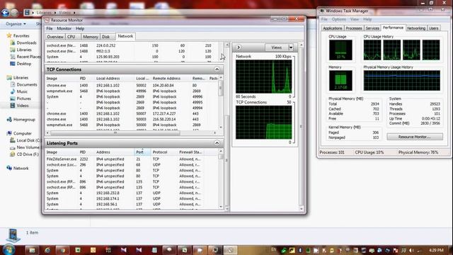This screenshot has width=453, height=255.
Task: Open Homegroup in Explorer sidebar
Action: (24, 120)
